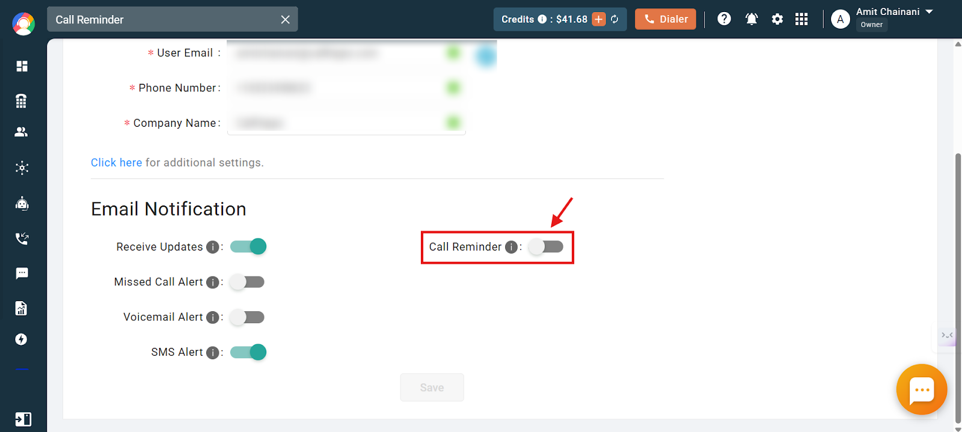Screen dimensions: 962x432
Task: Open the notifications bell icon
Action: (x=752, y=19)
